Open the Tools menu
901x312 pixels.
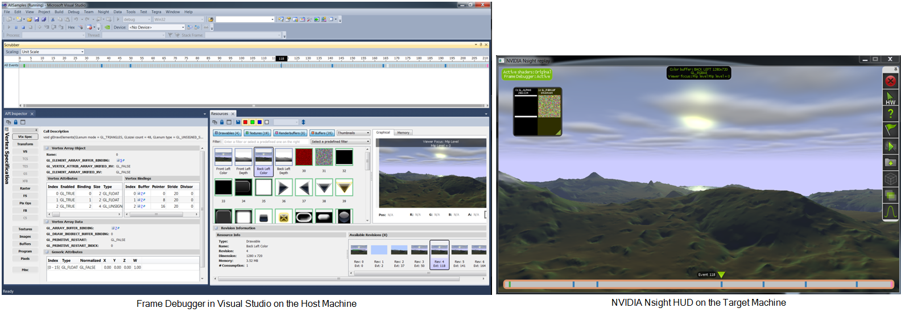point(131,11)
